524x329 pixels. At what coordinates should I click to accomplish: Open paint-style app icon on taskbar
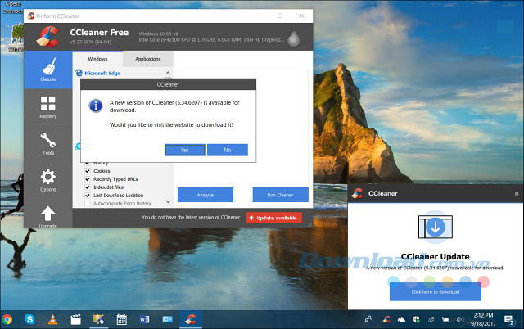click(98, 320)
